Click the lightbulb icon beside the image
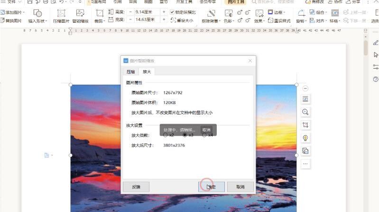This screenshot has height=212, width=379. (x=305, y=138)
